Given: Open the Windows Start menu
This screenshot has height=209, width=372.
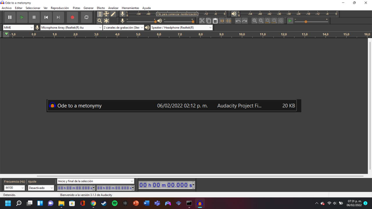Looking at the screenshot, I should coord(8,203).
